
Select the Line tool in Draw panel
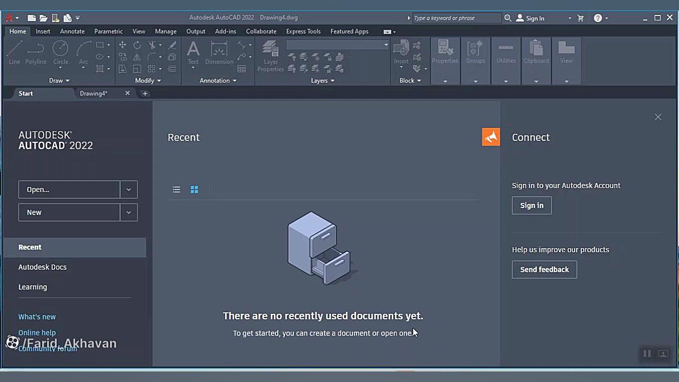click(x=14, y=52)
